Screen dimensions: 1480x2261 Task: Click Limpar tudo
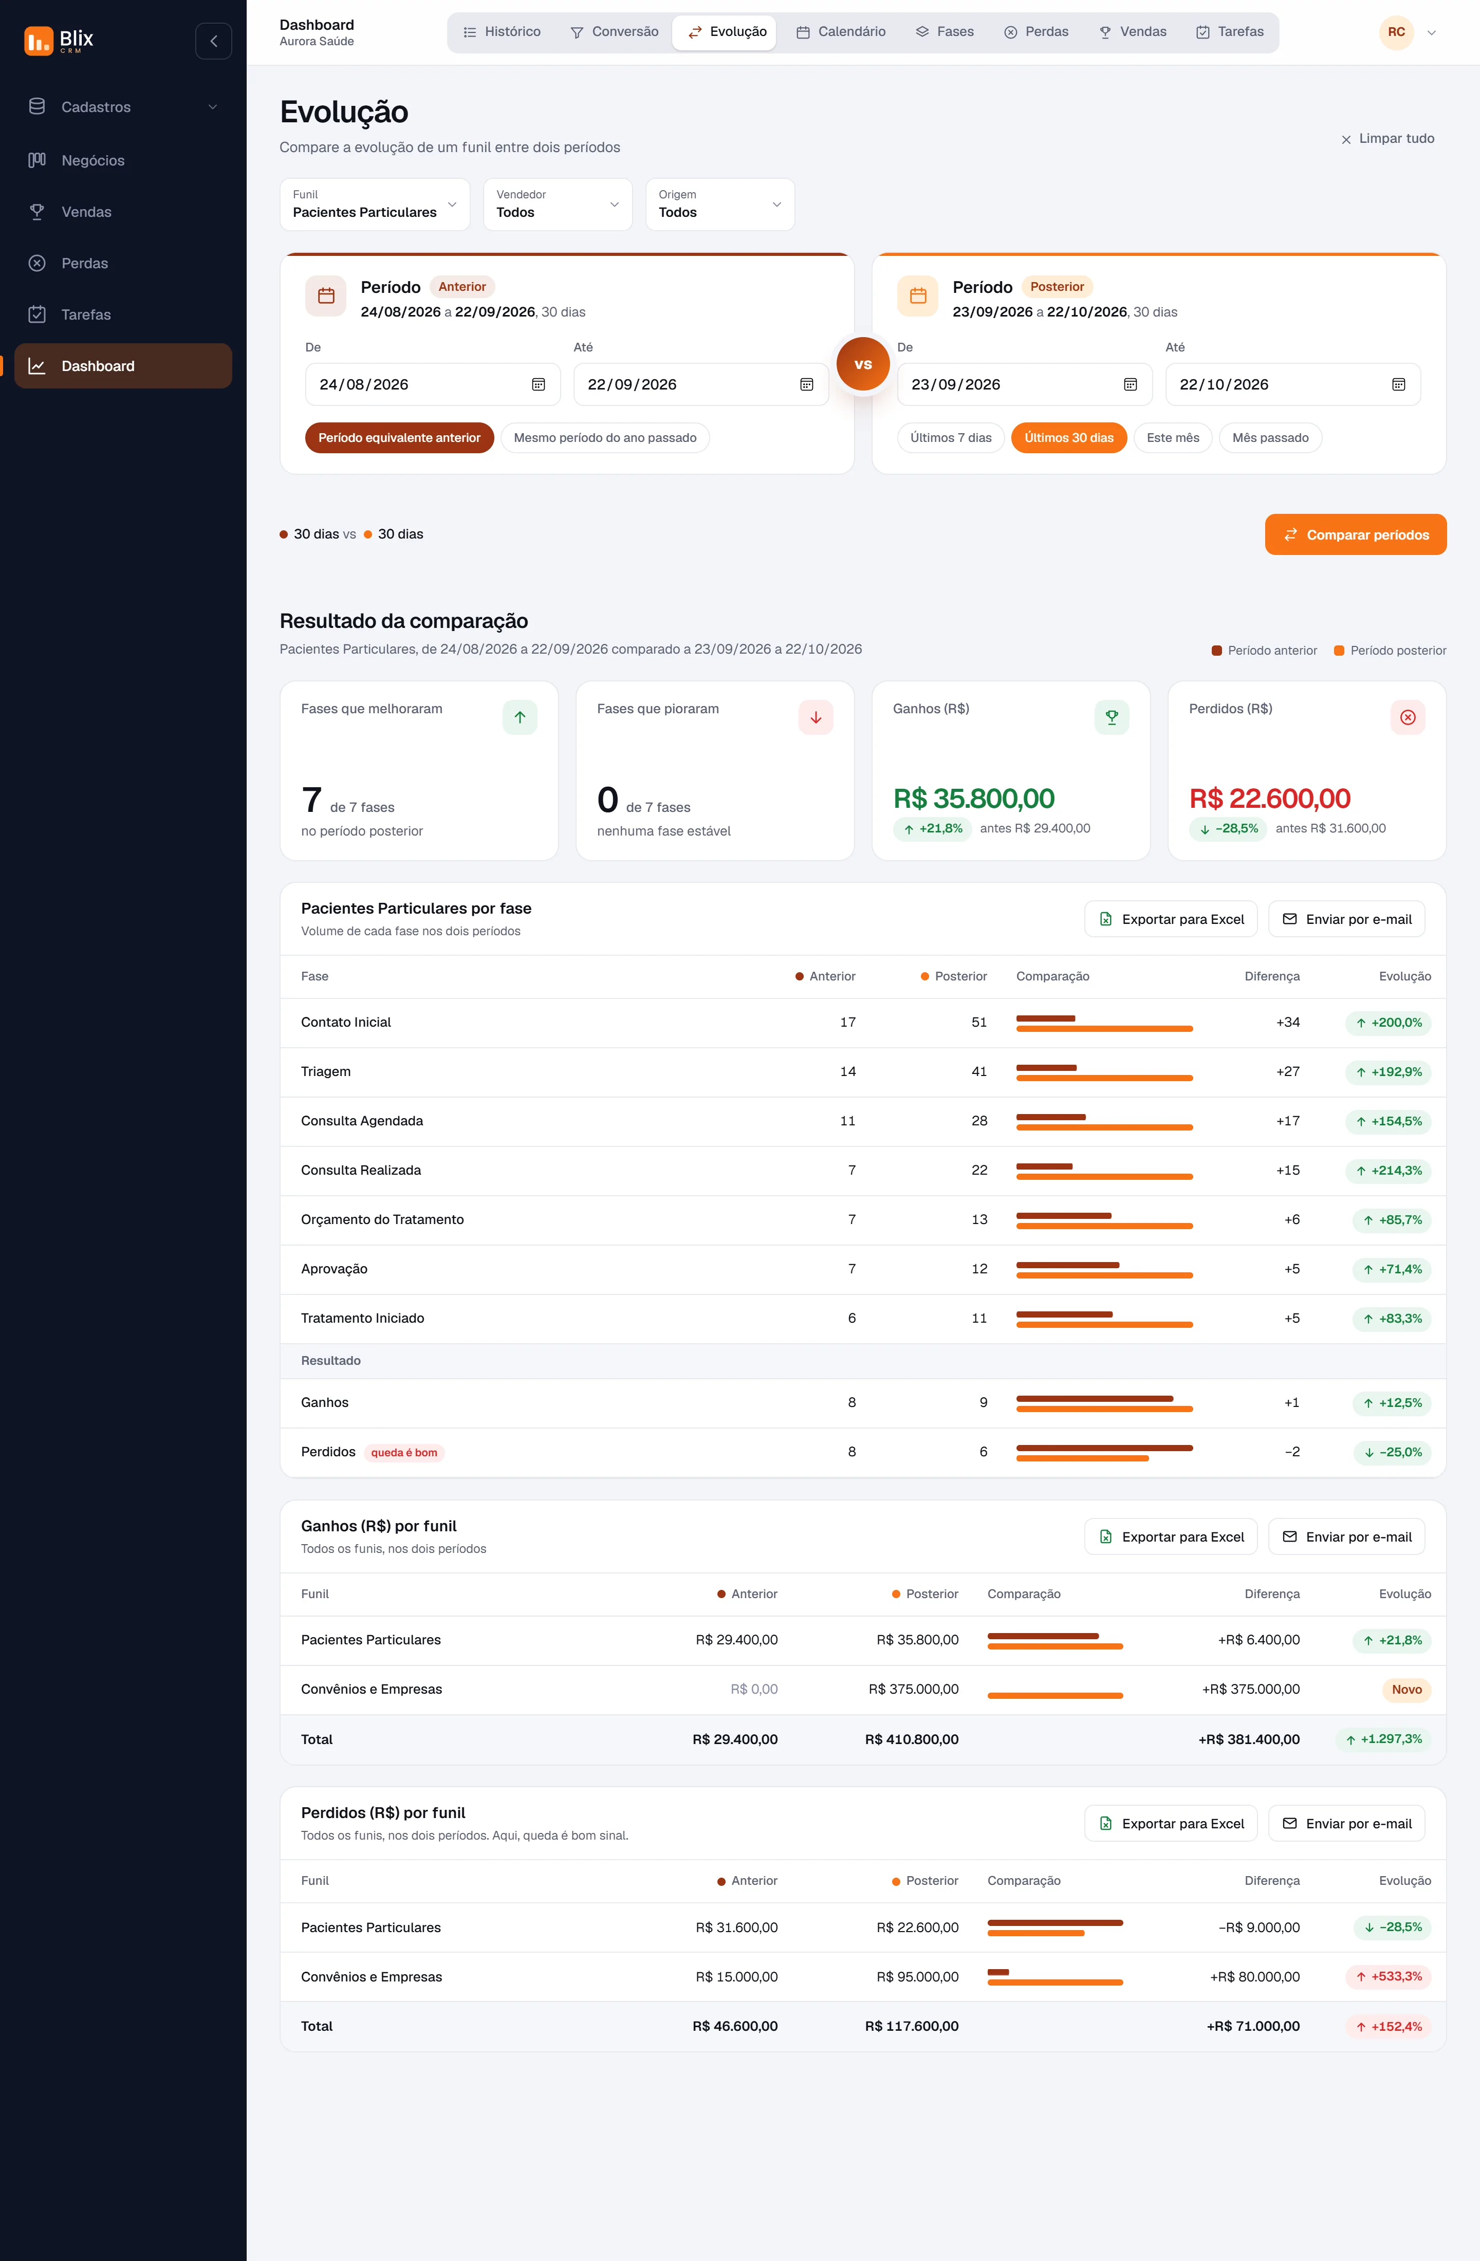click(x=1387, y=139)
